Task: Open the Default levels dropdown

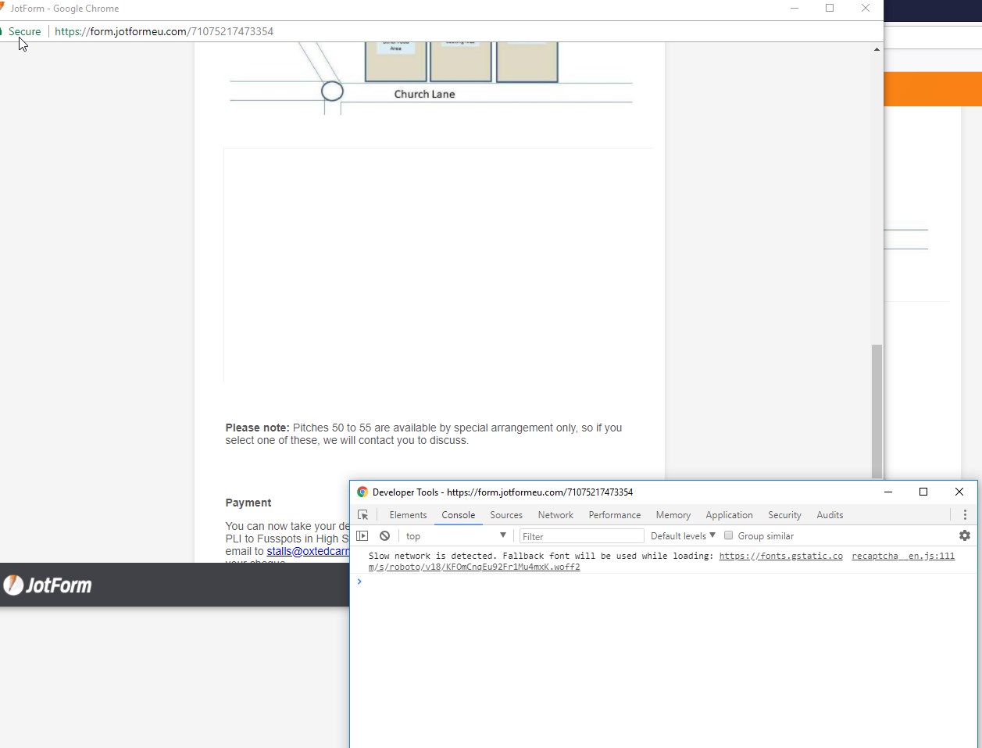Action: coord(682,535)
